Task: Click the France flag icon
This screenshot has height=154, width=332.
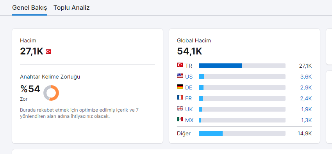Action: (180, 98)
